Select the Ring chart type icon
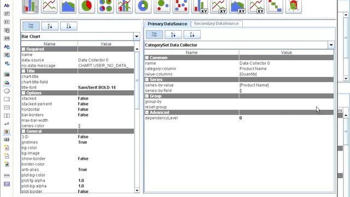 (x=143, y=6)
